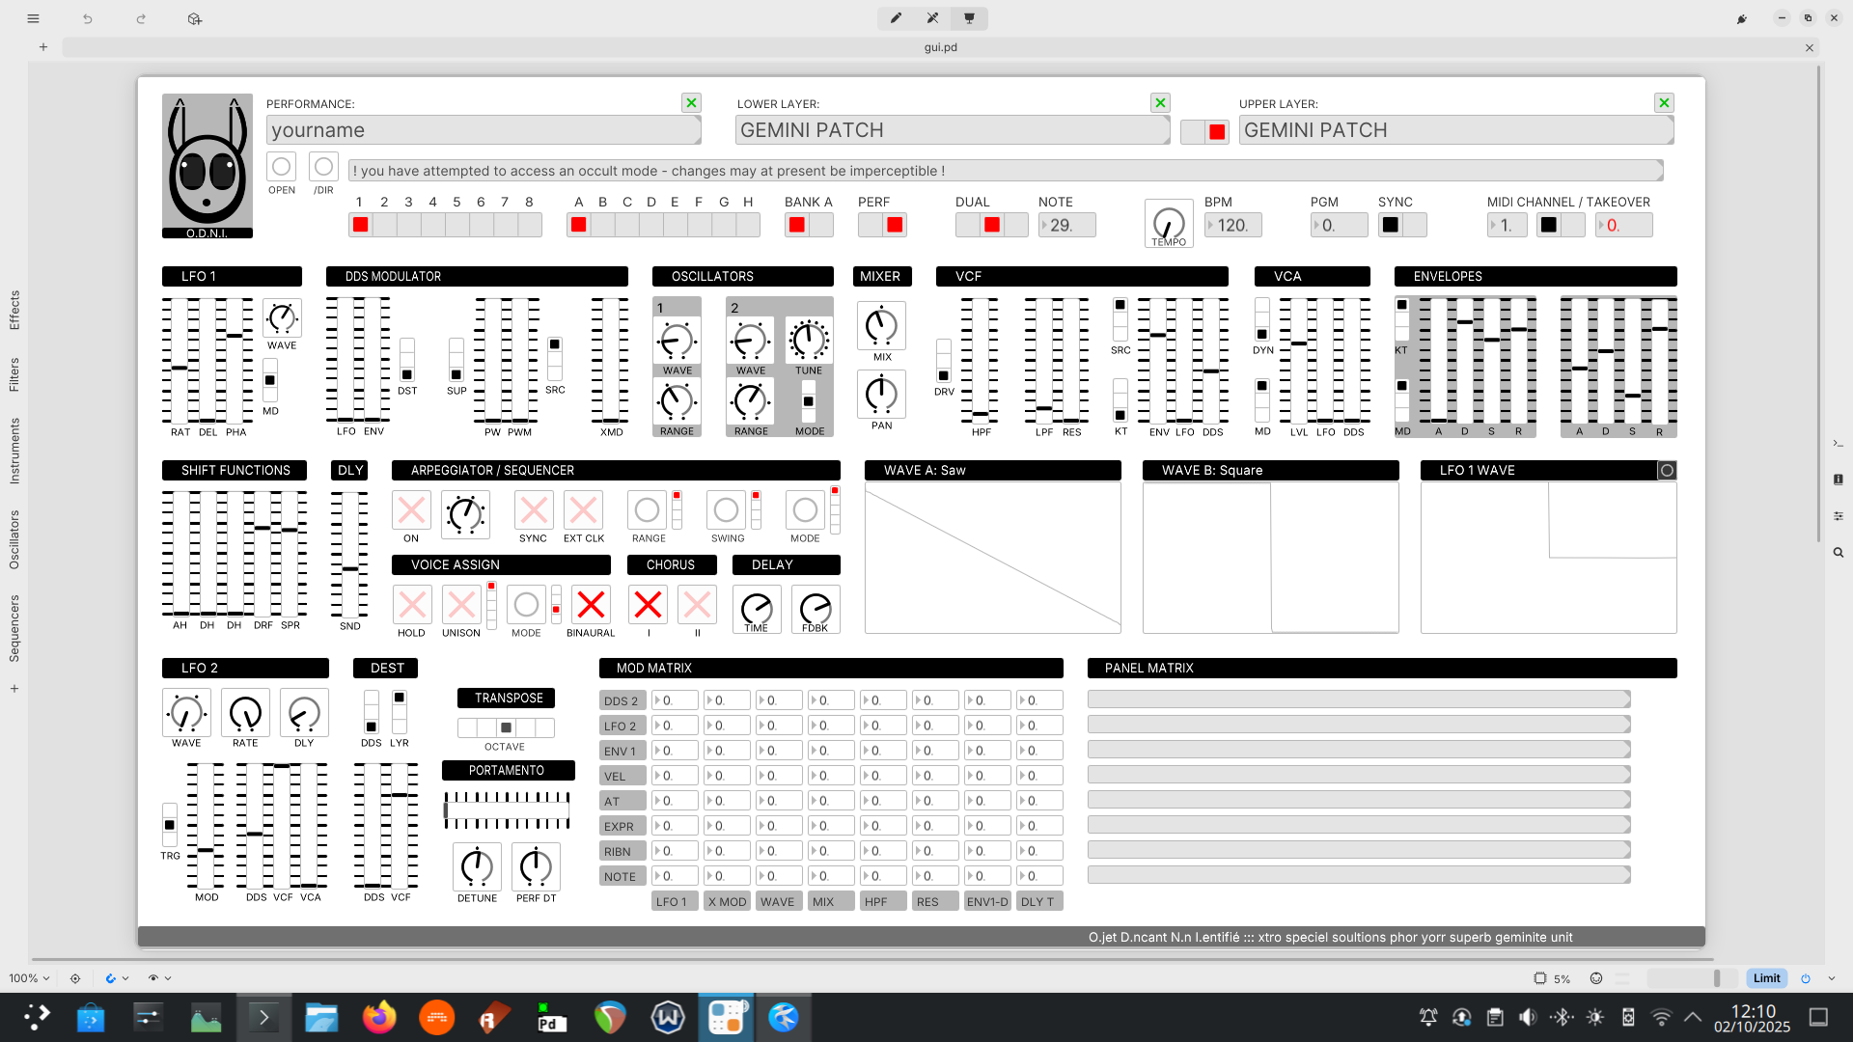This screenshot has height=1042, width=1853.
Task: Open the snapping options dropdown arrow
Action: click(125, 978)
